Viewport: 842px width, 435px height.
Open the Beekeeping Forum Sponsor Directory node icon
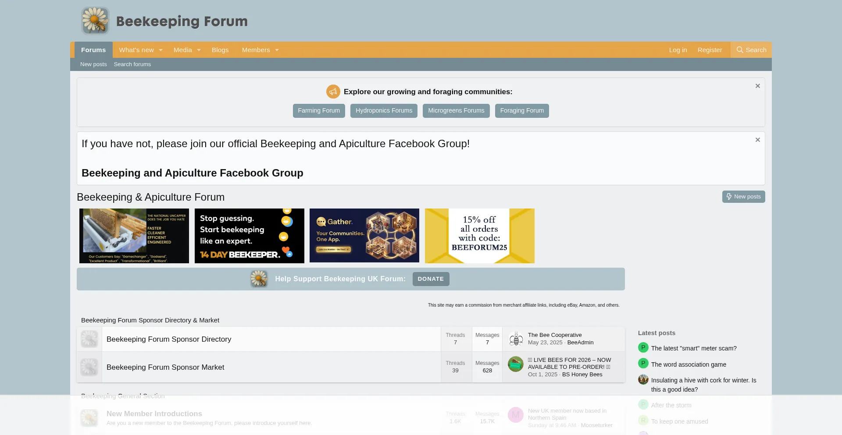pyautogui.click(x=89, y=339)
